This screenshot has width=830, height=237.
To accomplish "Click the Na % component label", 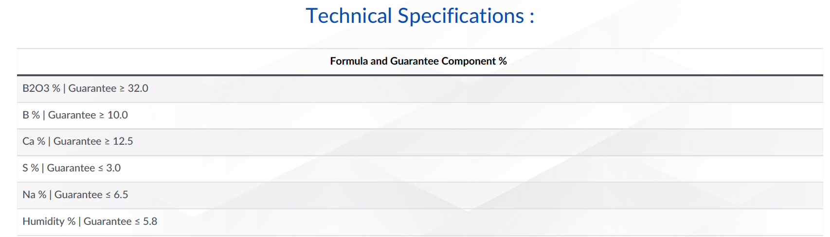I will [35, 195].
